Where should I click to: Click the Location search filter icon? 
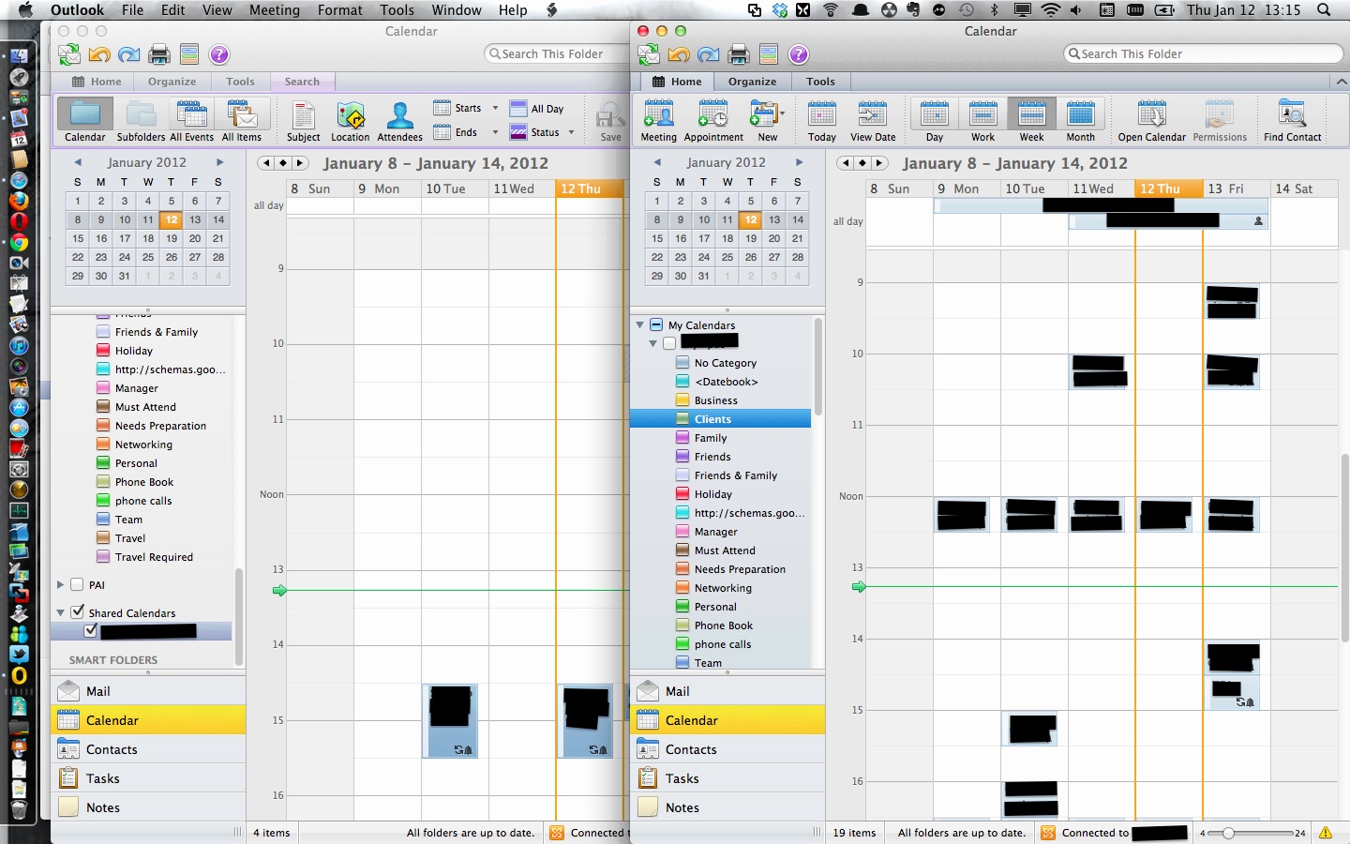351,121
